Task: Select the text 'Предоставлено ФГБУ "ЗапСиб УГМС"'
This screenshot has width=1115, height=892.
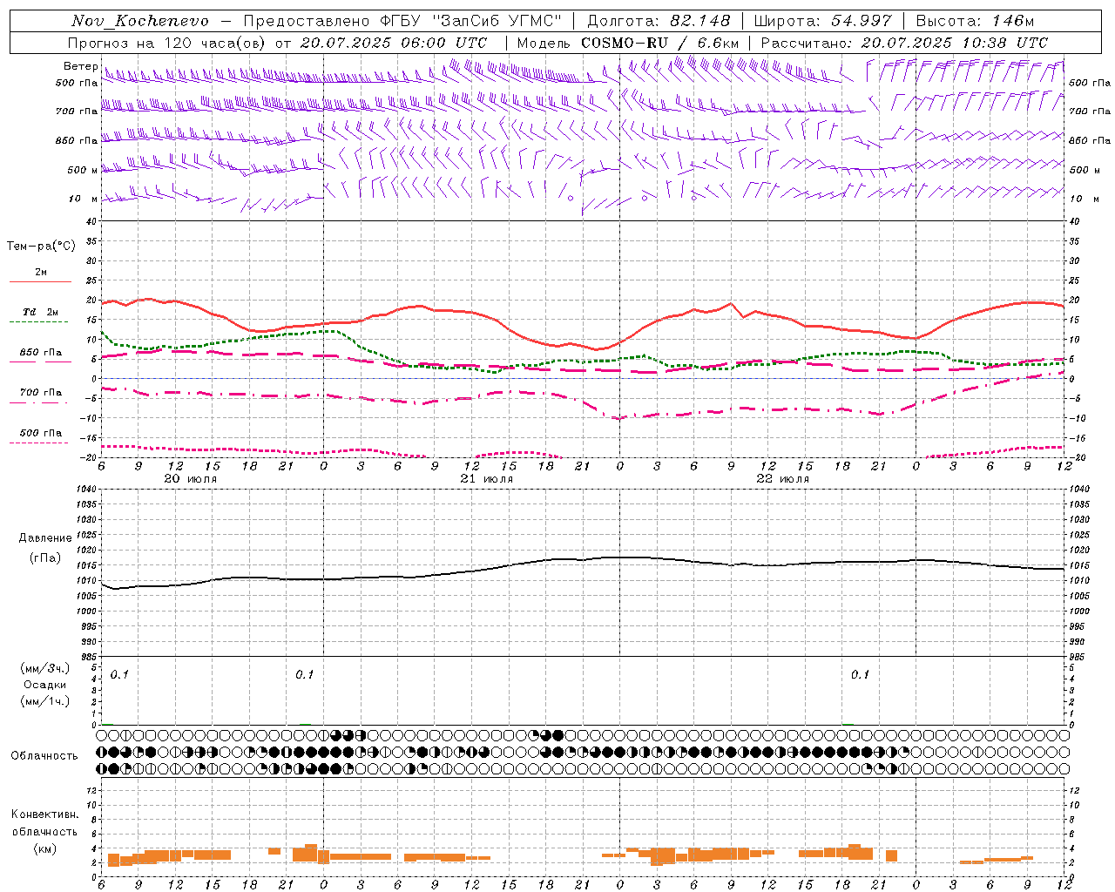Action: (x=402, y=21)
